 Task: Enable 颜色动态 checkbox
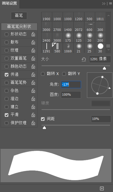[x=6, y=66]
